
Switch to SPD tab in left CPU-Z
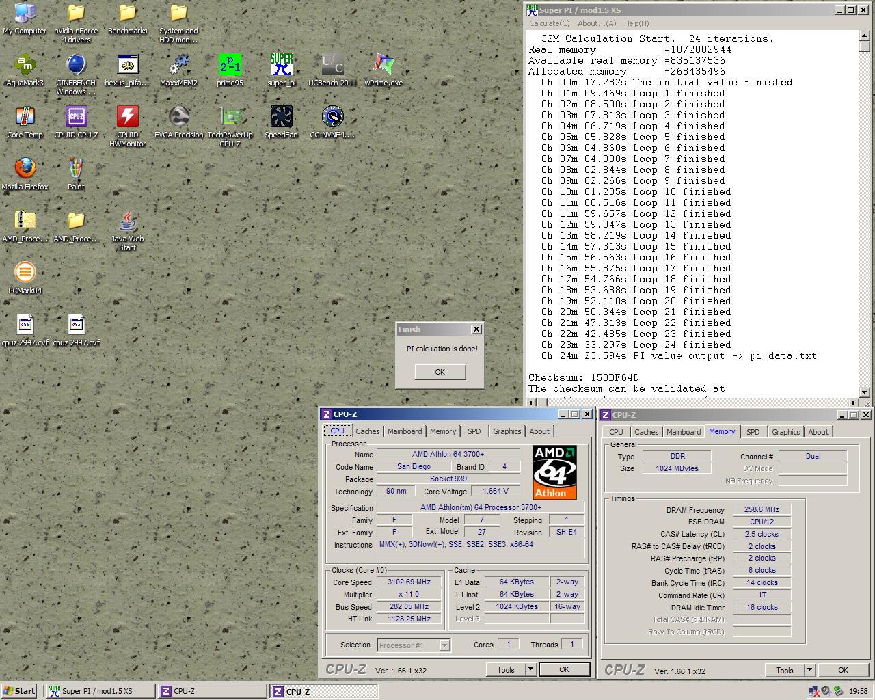(474, 431)
